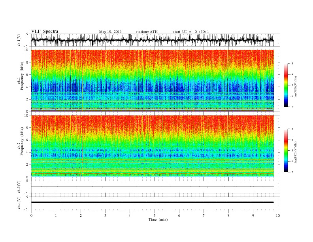Screen dimensions: 313x242
Task: Click the "station=ATH" header label
Action: point(147,32)
